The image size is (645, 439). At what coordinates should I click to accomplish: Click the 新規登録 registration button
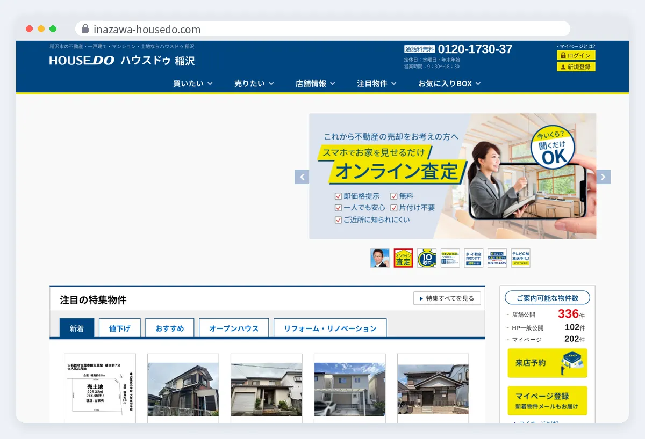576,67
